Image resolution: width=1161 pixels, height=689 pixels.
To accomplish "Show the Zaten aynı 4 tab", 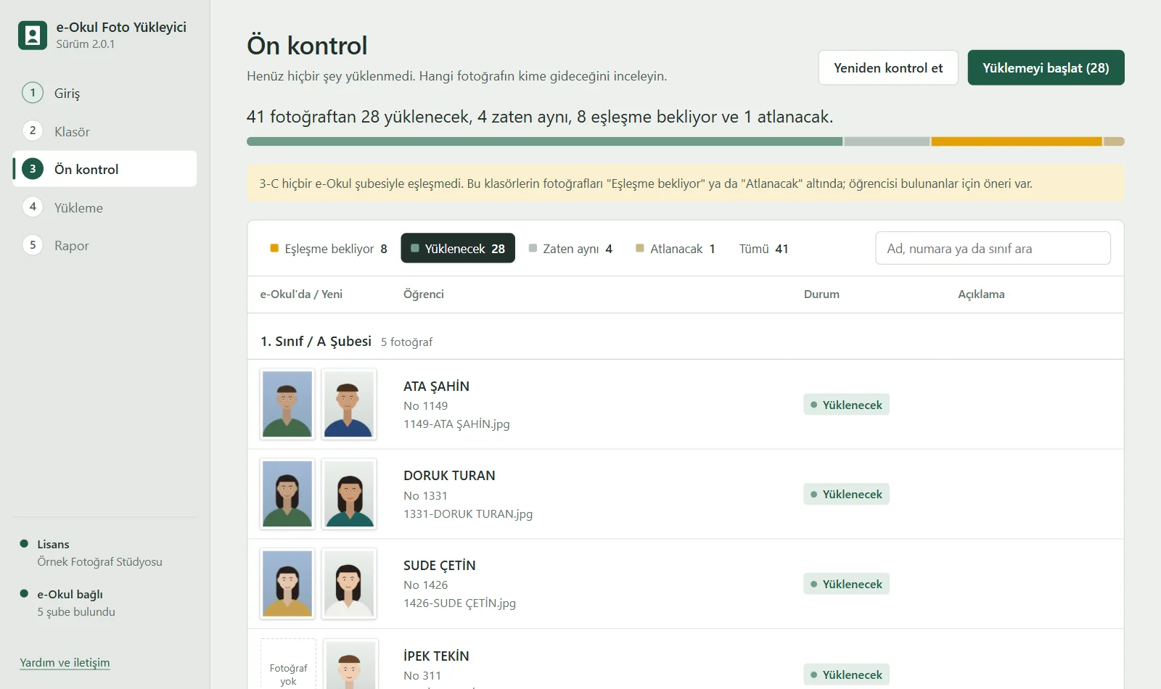I will coord(570,248).
